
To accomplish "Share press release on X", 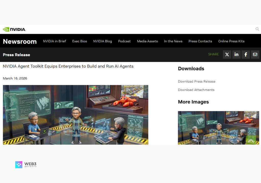I will tap(227, 54).
